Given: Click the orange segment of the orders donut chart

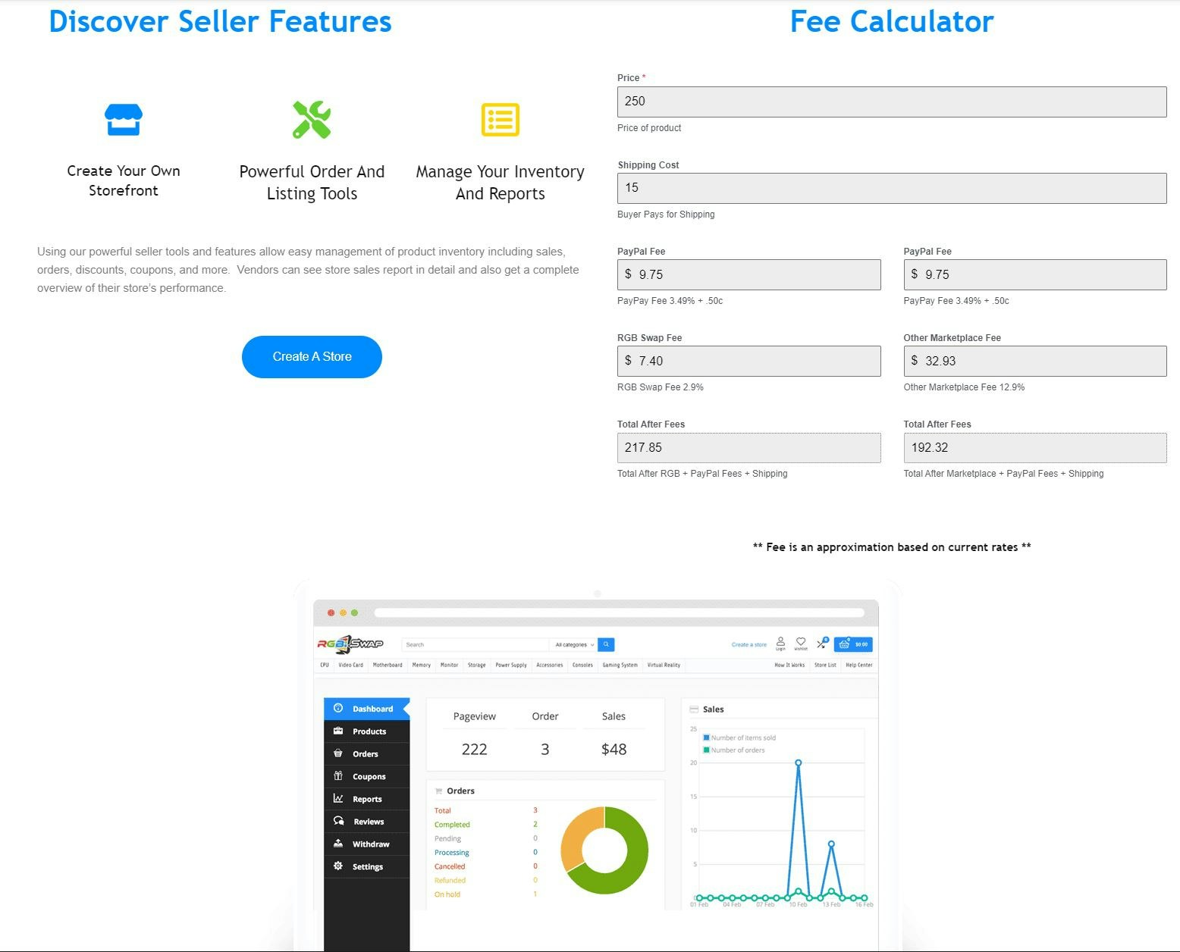Looking at the screenshot, I should (x=578, y=835).
